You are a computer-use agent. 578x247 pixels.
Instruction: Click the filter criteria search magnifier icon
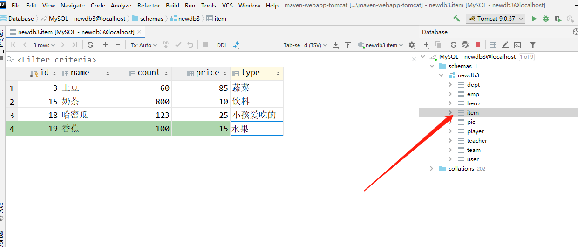click(x=10, y=60)
